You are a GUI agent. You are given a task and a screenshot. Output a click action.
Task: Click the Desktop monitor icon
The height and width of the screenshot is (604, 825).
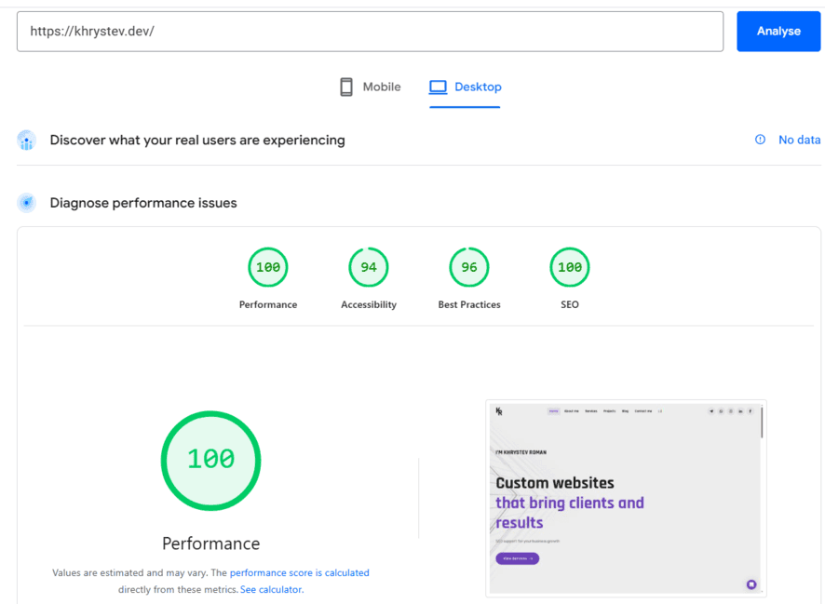[437, 86]
